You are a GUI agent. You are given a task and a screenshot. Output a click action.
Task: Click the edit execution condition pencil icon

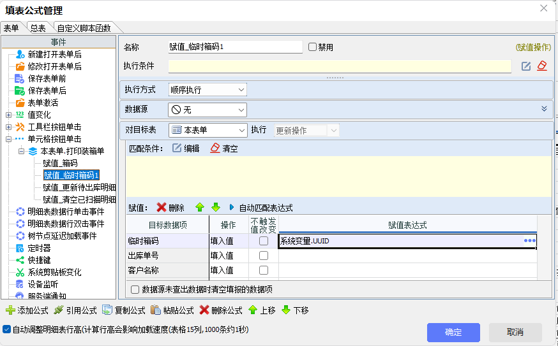coord(526,66)
